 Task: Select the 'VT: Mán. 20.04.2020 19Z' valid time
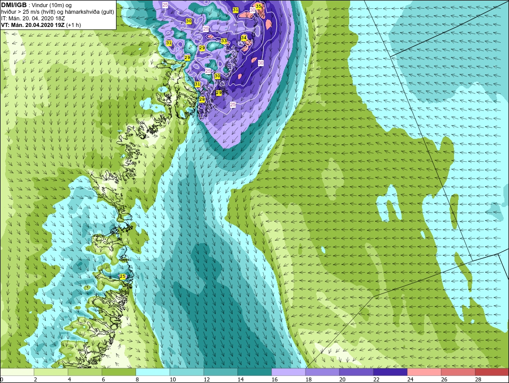33,25
